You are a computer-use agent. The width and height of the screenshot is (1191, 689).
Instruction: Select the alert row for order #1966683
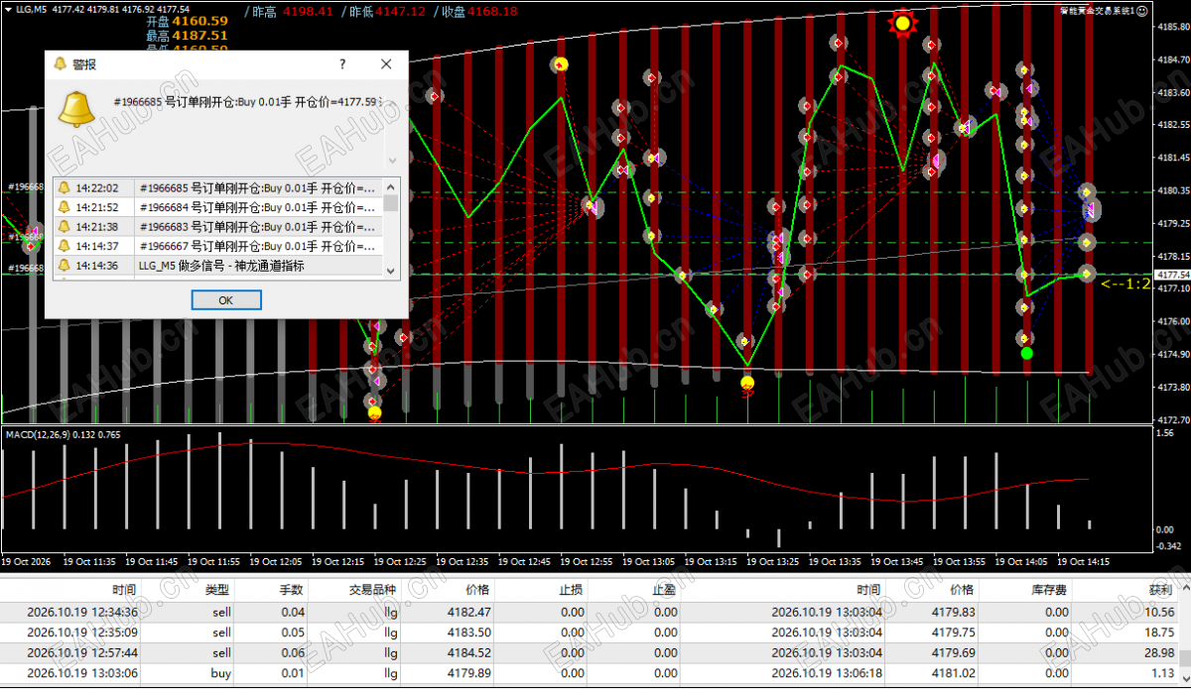[218, 226]
